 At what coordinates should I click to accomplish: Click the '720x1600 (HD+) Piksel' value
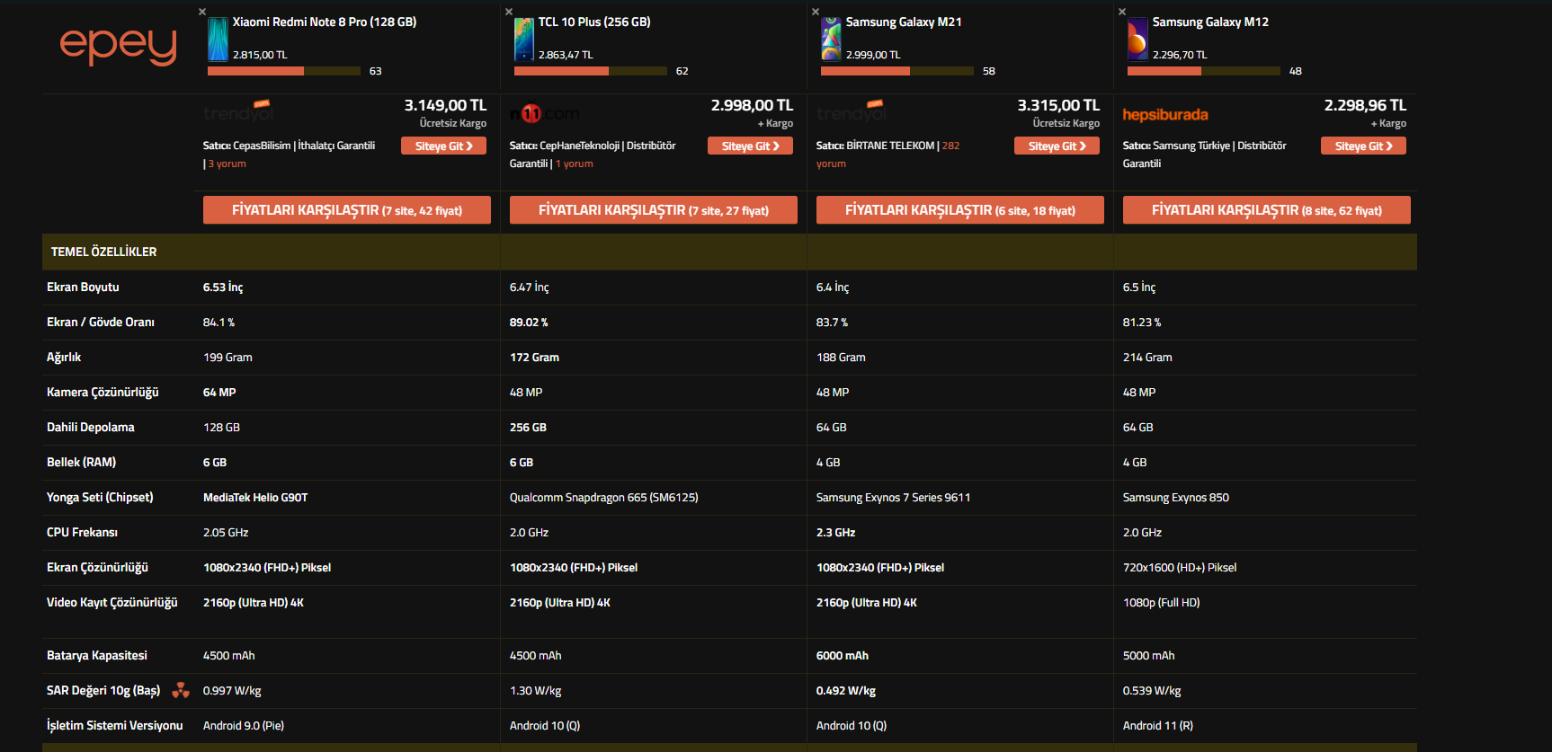[1180, 567]
